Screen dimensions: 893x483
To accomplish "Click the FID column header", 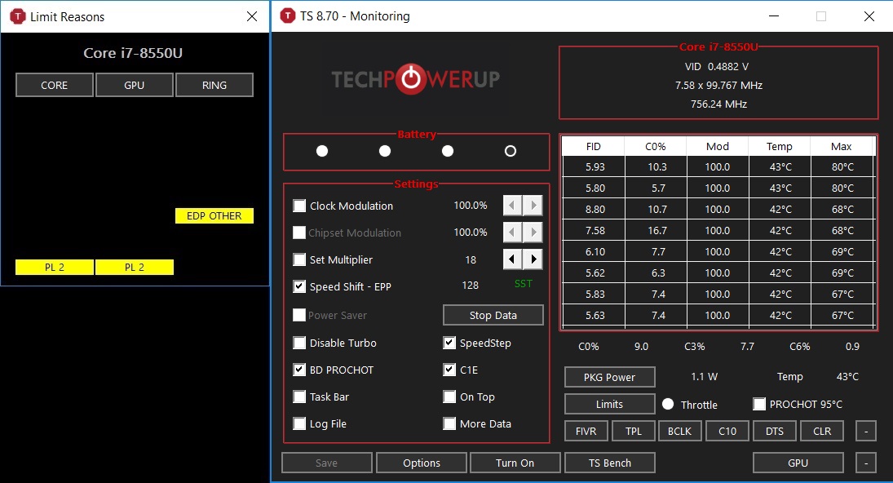I will point(594,146).
